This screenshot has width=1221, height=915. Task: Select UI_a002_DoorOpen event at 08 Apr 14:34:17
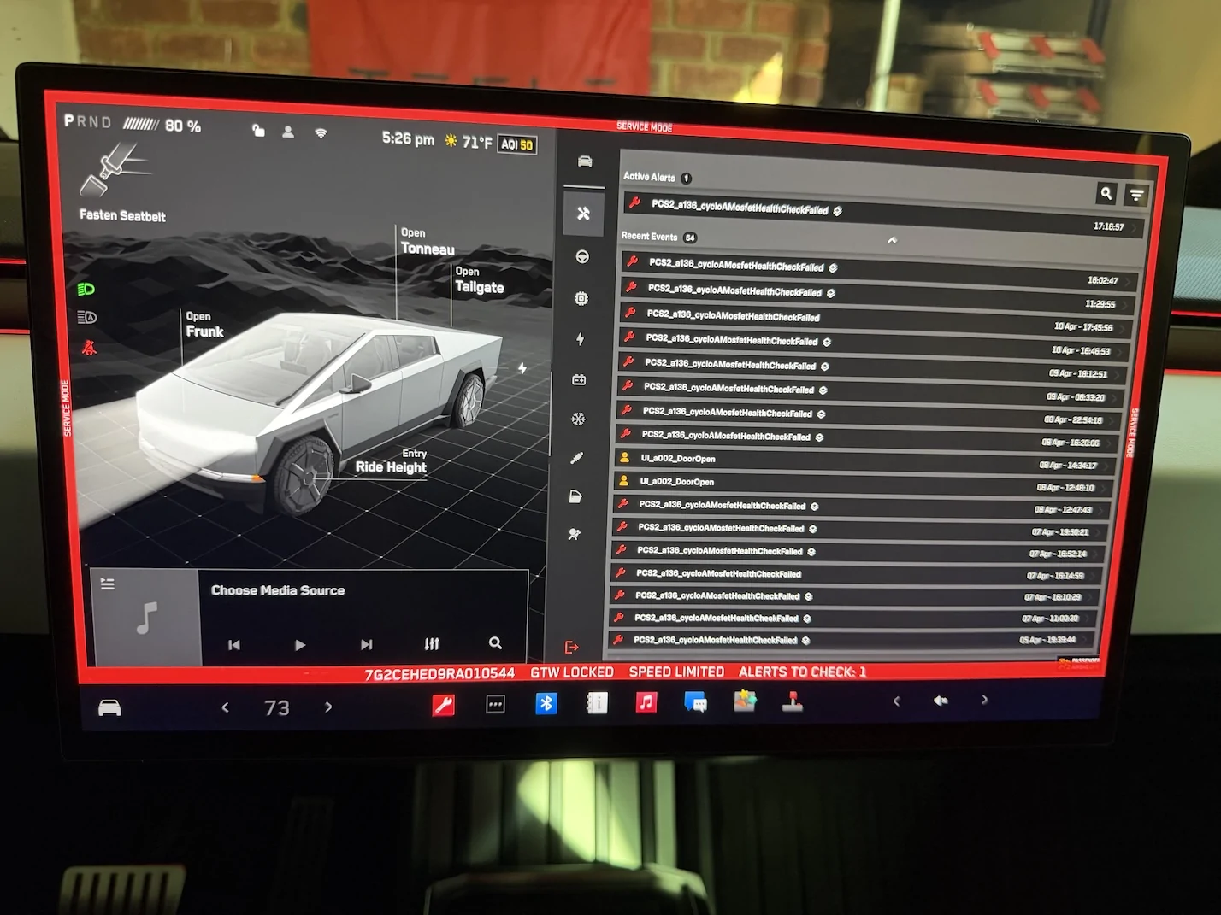862,461
